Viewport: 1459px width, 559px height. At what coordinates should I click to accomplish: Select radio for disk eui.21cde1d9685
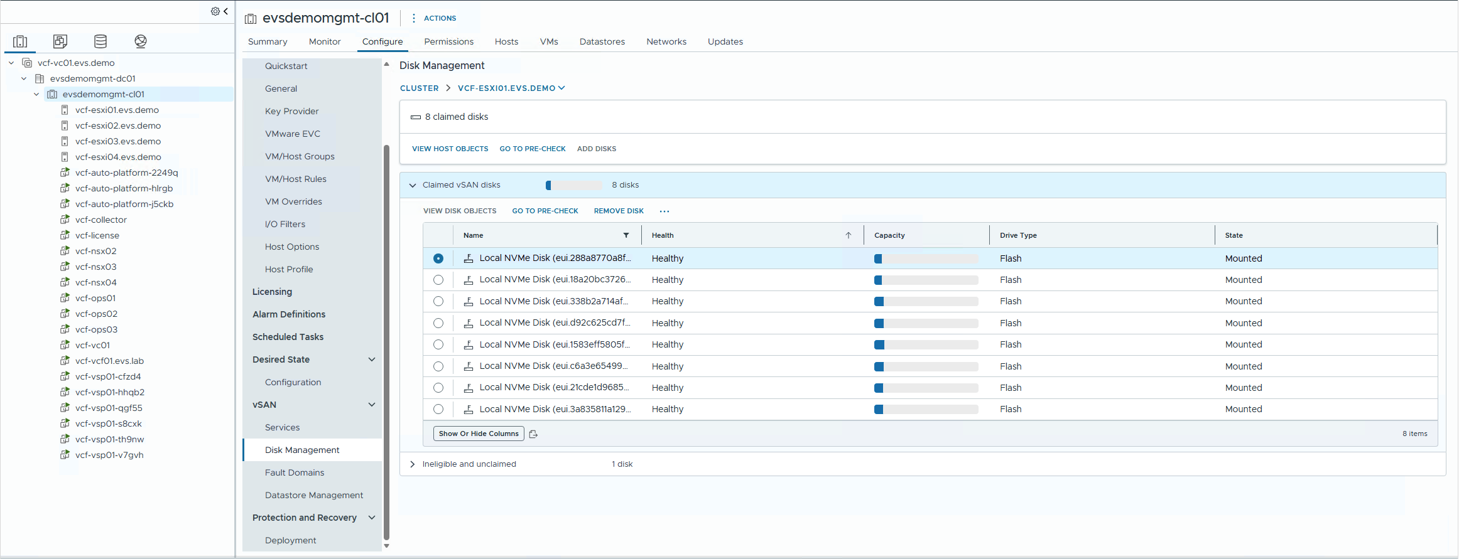(x=438, y=388)
